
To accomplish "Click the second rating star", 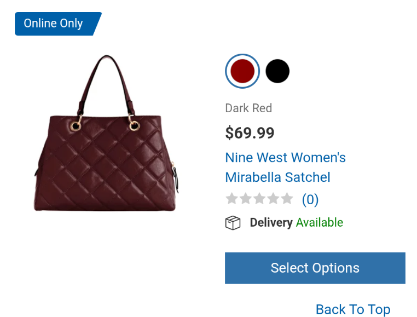I will [246, 199].
